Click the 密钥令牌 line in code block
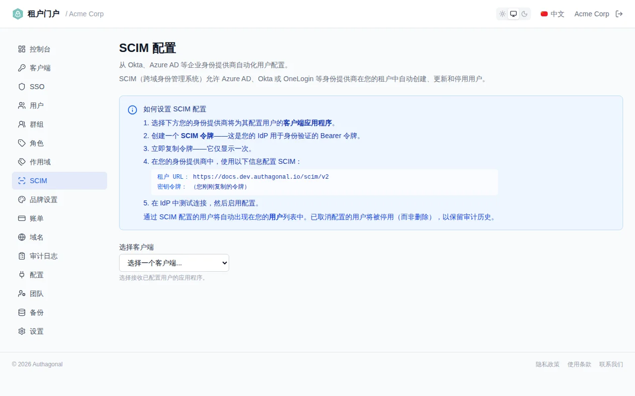Viewport: 635px width, 396px height. [202, 187]
